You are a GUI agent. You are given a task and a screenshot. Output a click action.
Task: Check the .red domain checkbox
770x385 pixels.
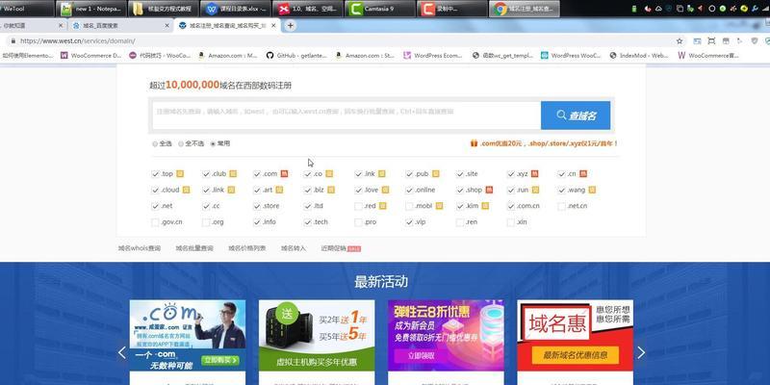(358, 206)
